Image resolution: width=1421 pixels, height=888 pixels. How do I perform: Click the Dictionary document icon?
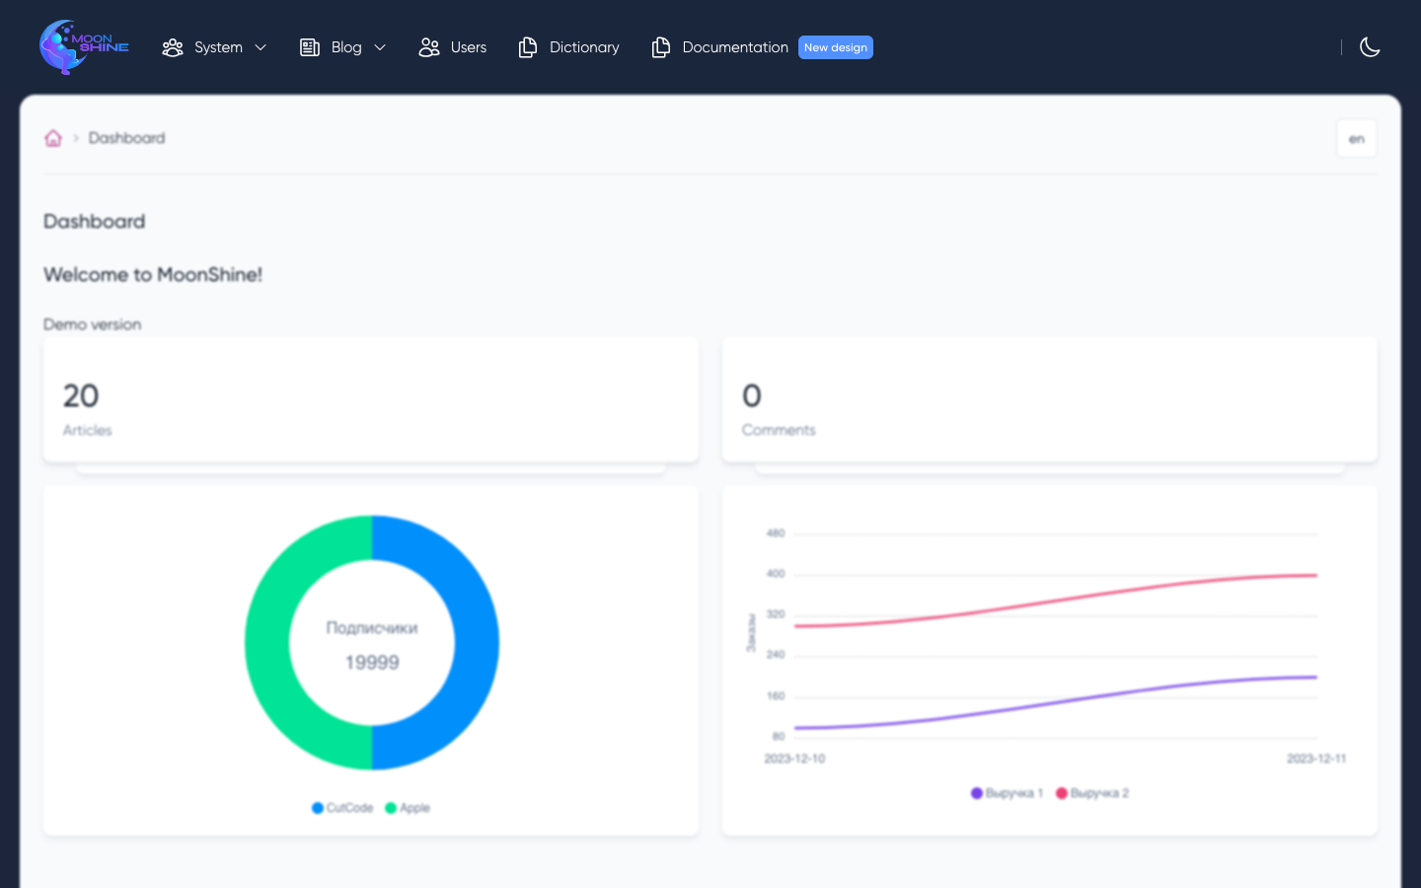[x=528, y=47]
